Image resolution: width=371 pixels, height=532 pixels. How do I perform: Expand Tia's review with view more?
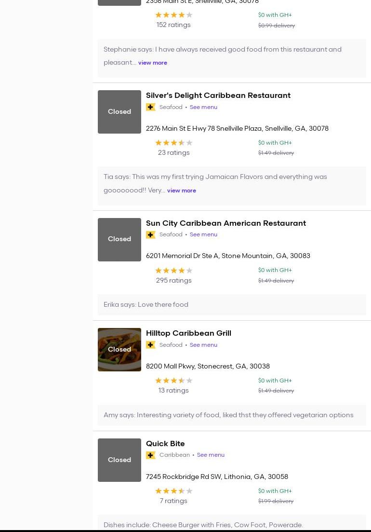tap(182, 191)
